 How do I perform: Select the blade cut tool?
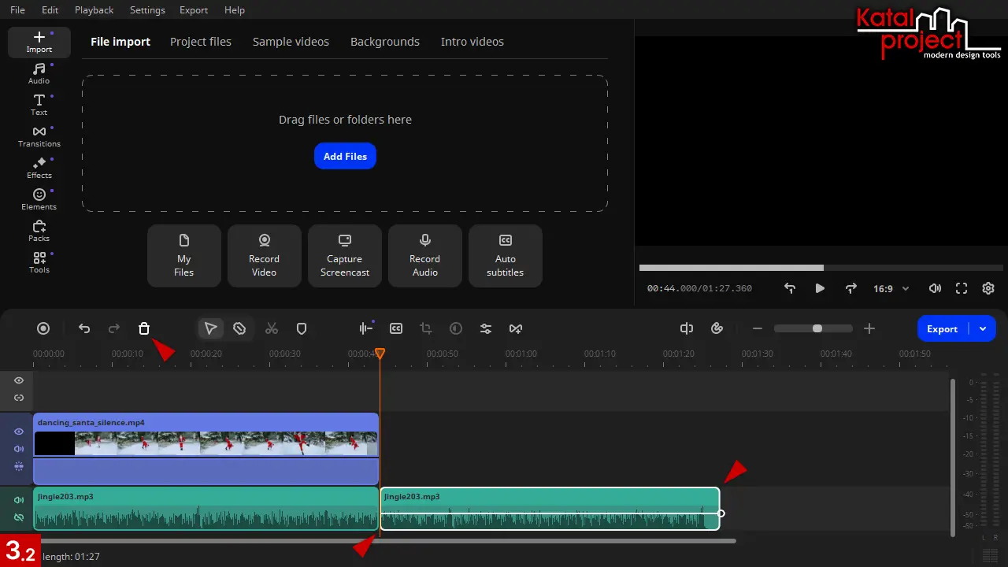point(240,329)
